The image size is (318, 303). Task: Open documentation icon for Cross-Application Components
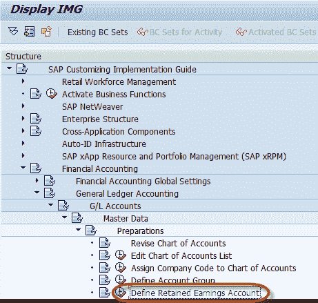click(x=36, y=131)
